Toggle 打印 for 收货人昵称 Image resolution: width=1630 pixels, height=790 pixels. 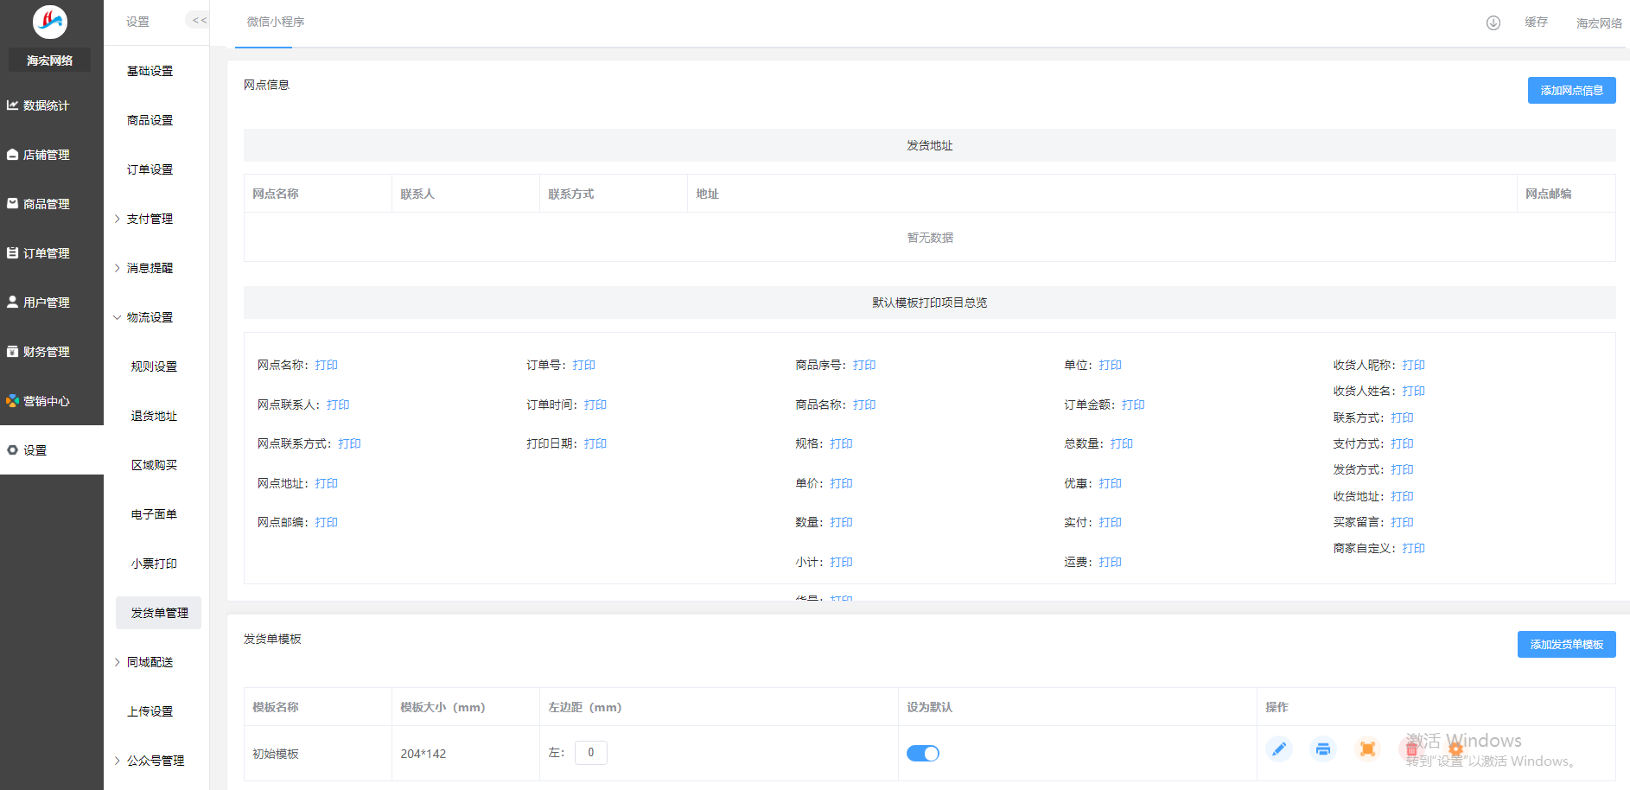pyautogui.click(x=1413, y=365)
